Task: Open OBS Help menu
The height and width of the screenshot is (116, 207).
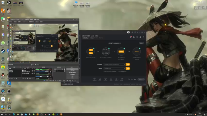Action: tap(41, 22)
